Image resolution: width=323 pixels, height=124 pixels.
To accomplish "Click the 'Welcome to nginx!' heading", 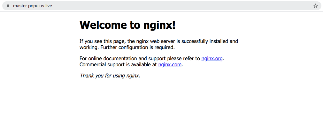I will (x=127, y=25).
